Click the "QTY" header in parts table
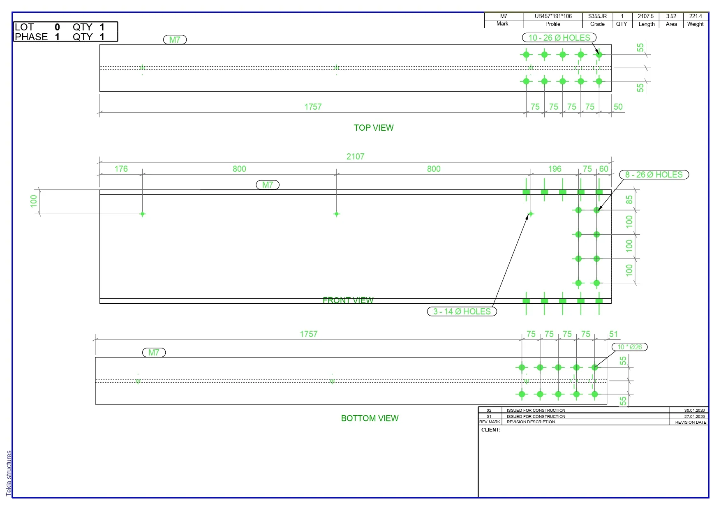721x510 pixels. 622,24
